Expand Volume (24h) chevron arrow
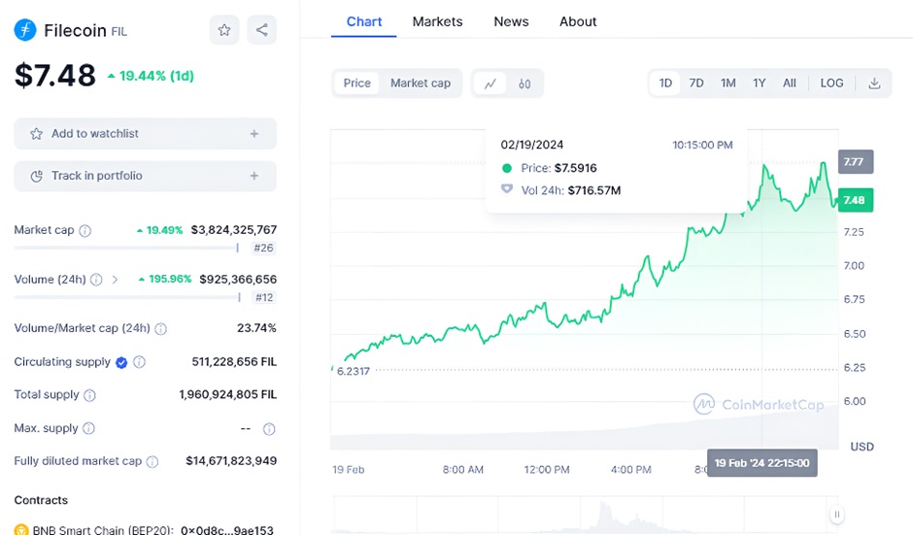 click(x=116, y=280)
